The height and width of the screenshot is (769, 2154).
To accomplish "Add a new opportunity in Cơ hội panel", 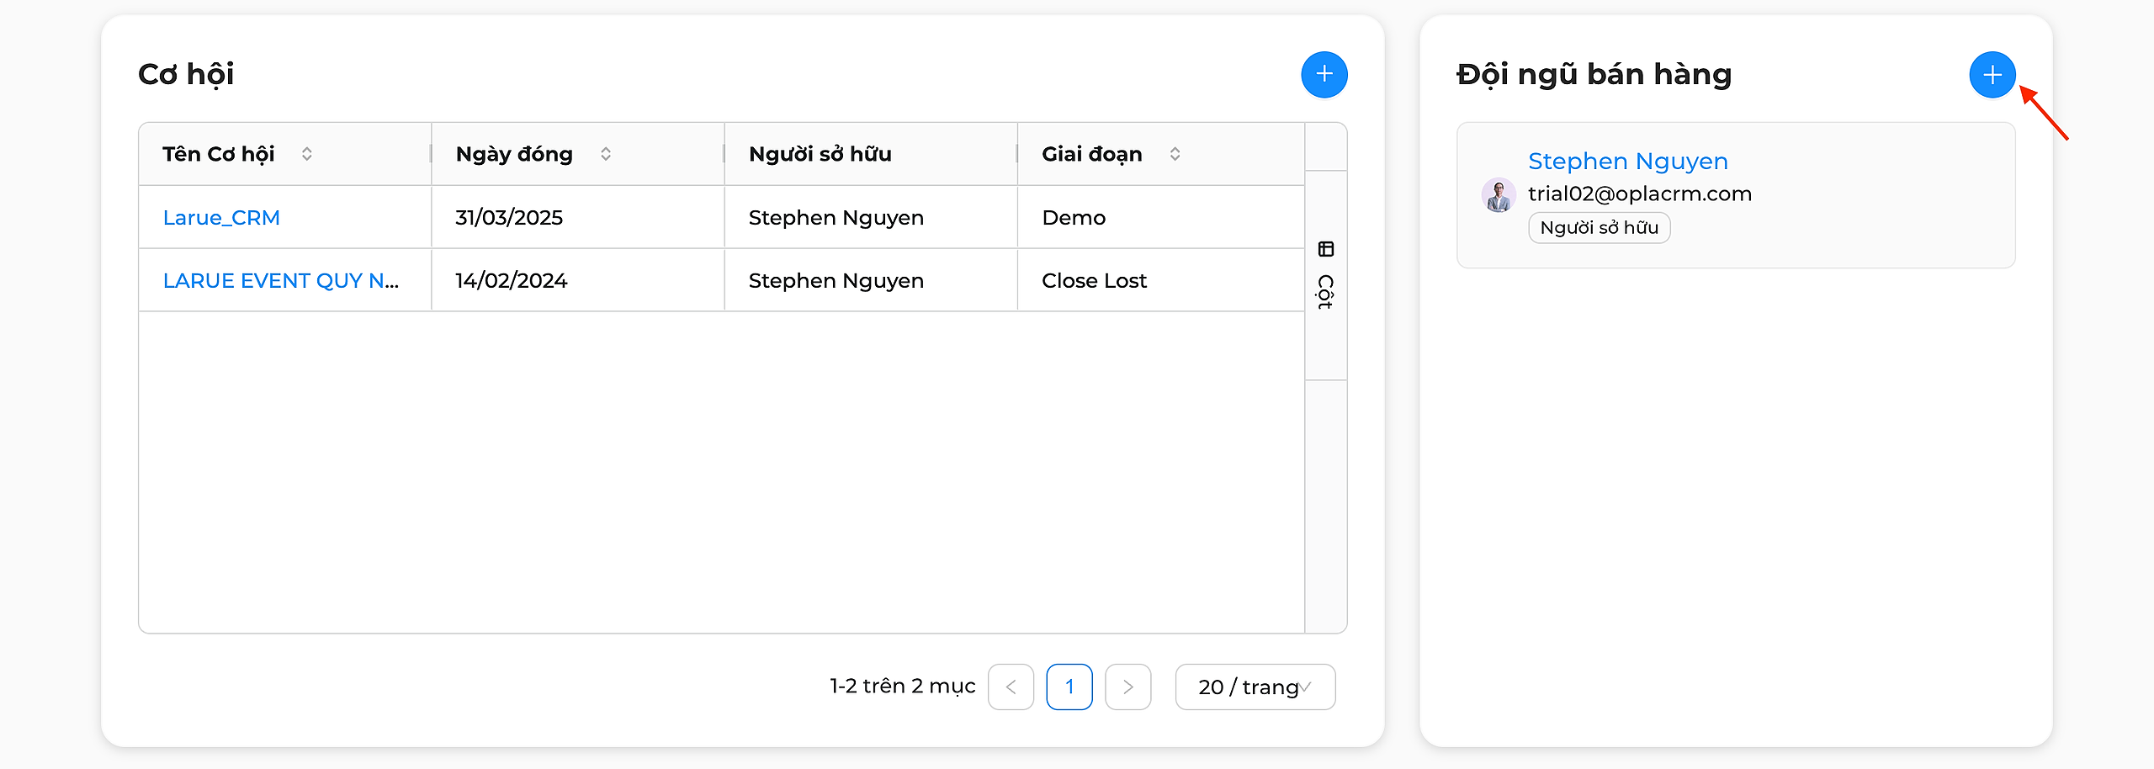I will 1324,75.
